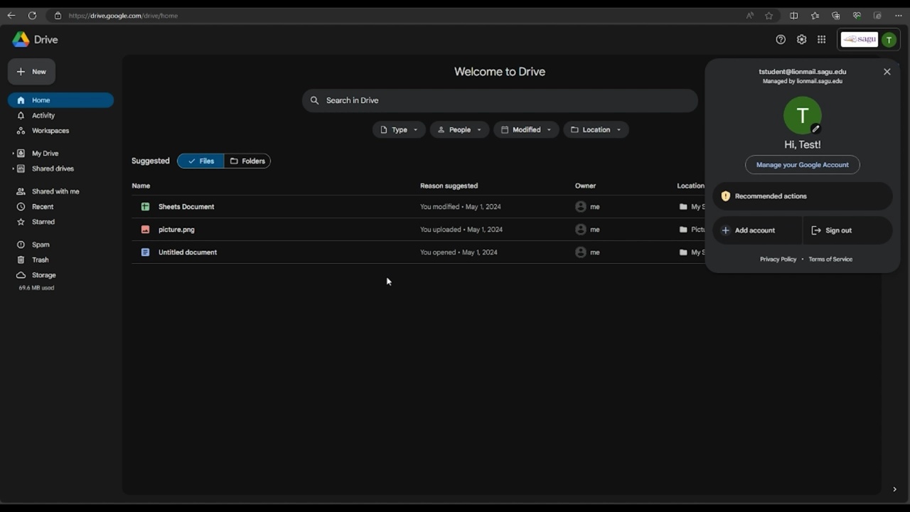Viewport: 910px width, 512px height.
Task: Click the browser back arrow
Action: click(x=11, y=16)
